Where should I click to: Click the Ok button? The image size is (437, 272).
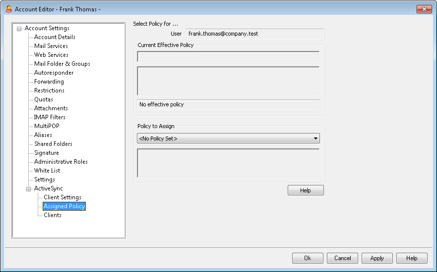(x=308, y=258)
